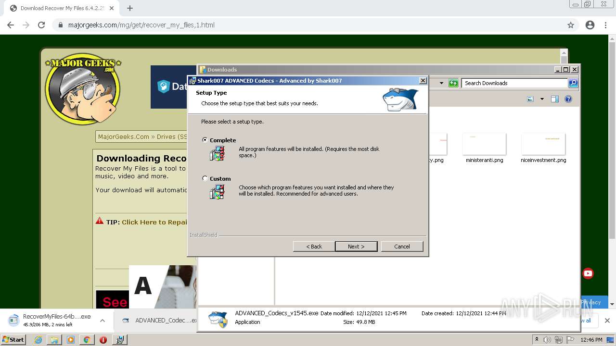
Task: Click the Back button in the installer
Action: pyautogui.click(x=314, y=246)
